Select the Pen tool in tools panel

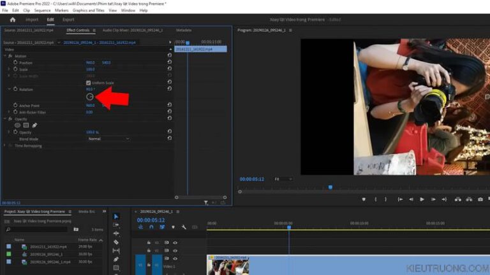point(116,259)
